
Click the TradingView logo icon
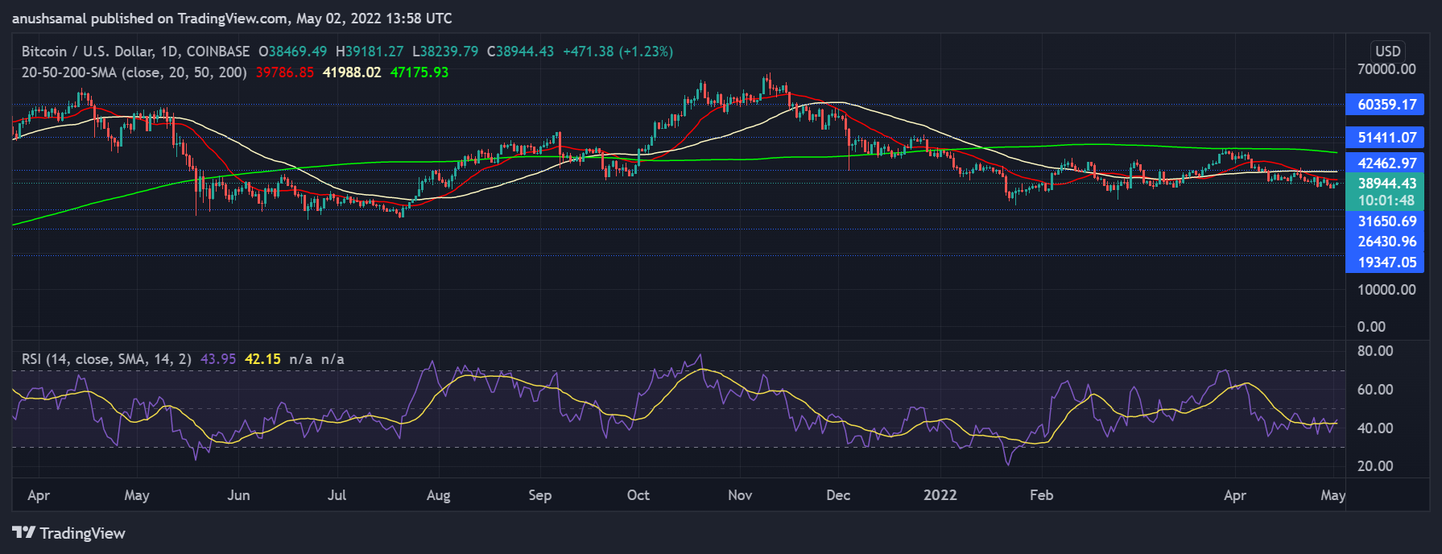coord(23,533)
